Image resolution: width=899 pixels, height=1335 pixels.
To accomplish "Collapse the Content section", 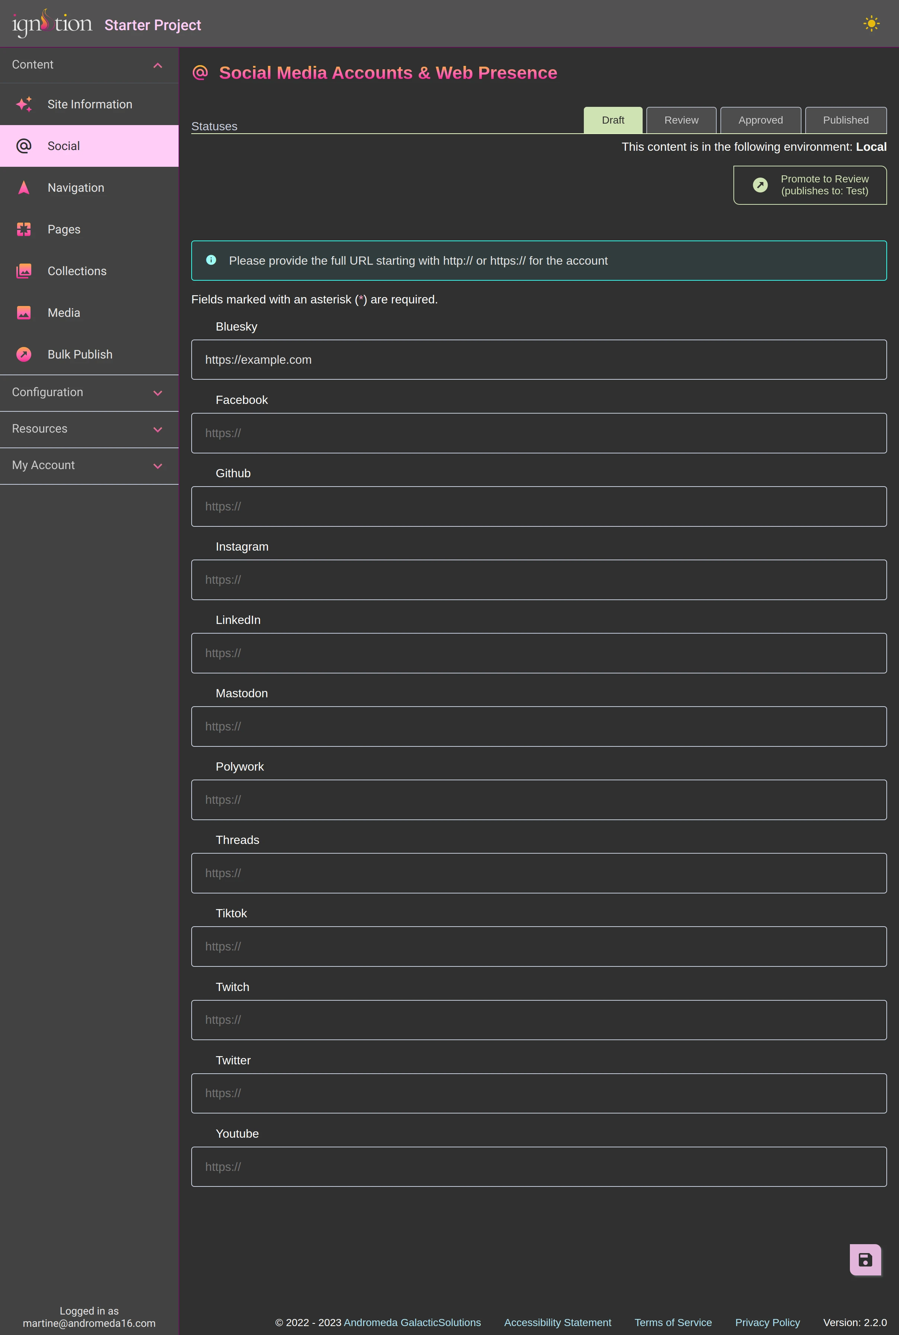I will (89, 65).
